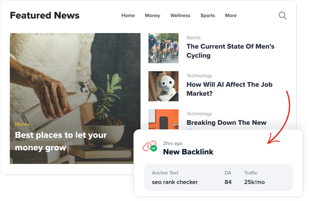309x201 pixels.
Task: Open the orange phone thumbnail
Action: click(x=163, y=119)
